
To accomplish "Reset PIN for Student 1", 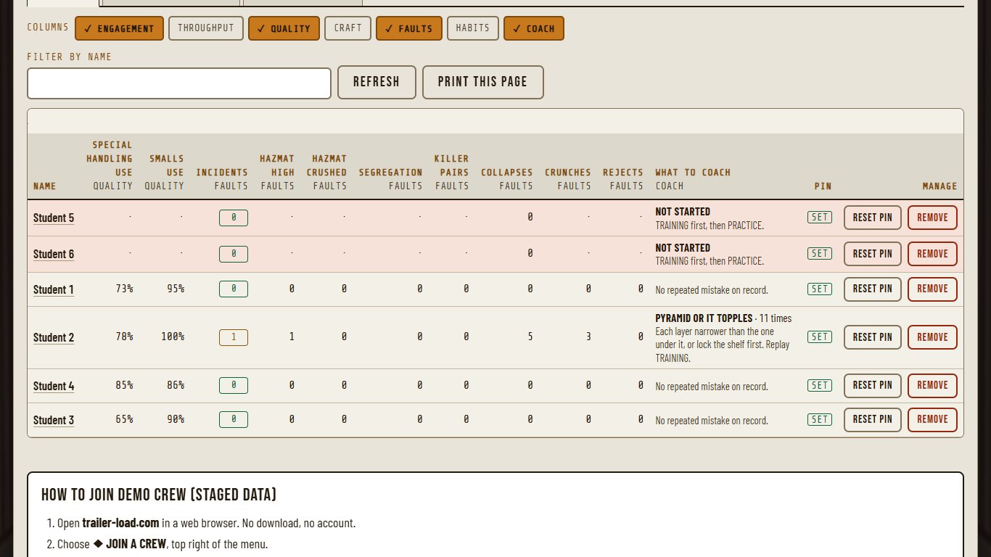I will [873, 289].
